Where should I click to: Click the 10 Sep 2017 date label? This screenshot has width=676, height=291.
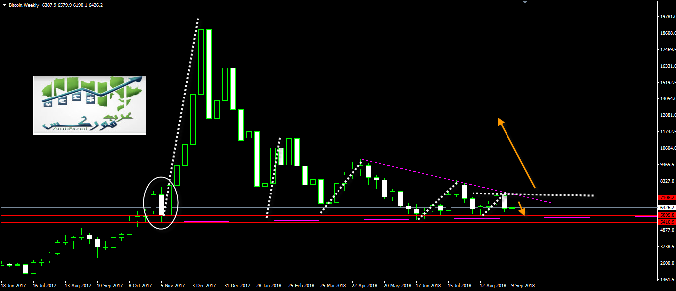tap(109, 286)
